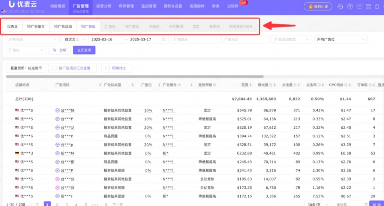Switch to the 仪表盘 tab
The image size is (384, 206).
pos(12,27)
